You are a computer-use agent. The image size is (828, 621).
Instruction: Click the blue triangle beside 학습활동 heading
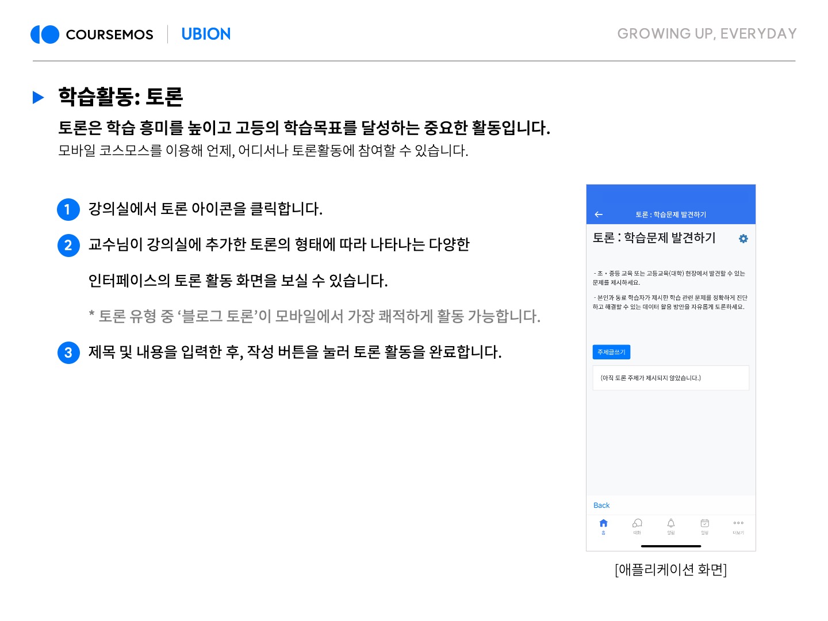pyautogui.click(x=39, y=97)
